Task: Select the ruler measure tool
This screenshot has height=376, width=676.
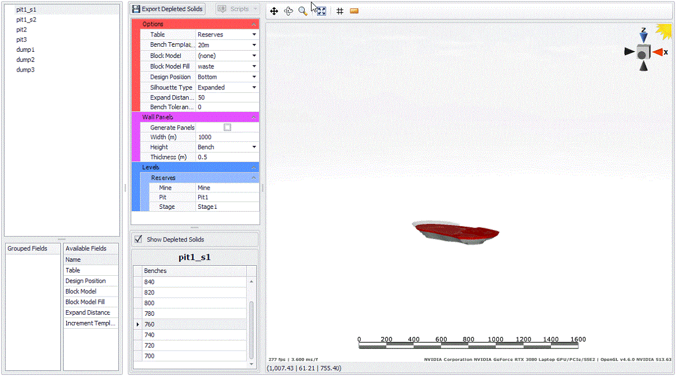Action: [354, 11]
